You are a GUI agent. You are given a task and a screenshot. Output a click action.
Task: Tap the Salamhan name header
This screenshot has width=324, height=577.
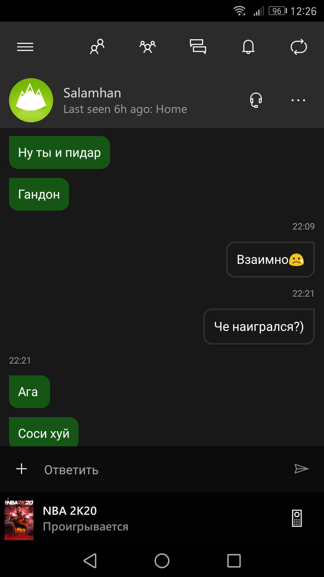coord(92,93)
